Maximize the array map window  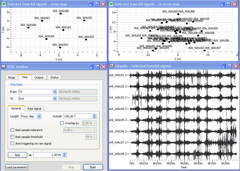(97, 4)
